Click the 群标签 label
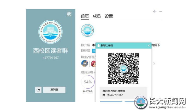The height and width of the screenshot is (110, 187). 86,51
